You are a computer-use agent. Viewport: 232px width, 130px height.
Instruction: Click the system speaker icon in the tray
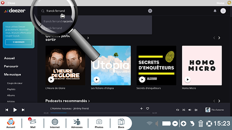157,124
